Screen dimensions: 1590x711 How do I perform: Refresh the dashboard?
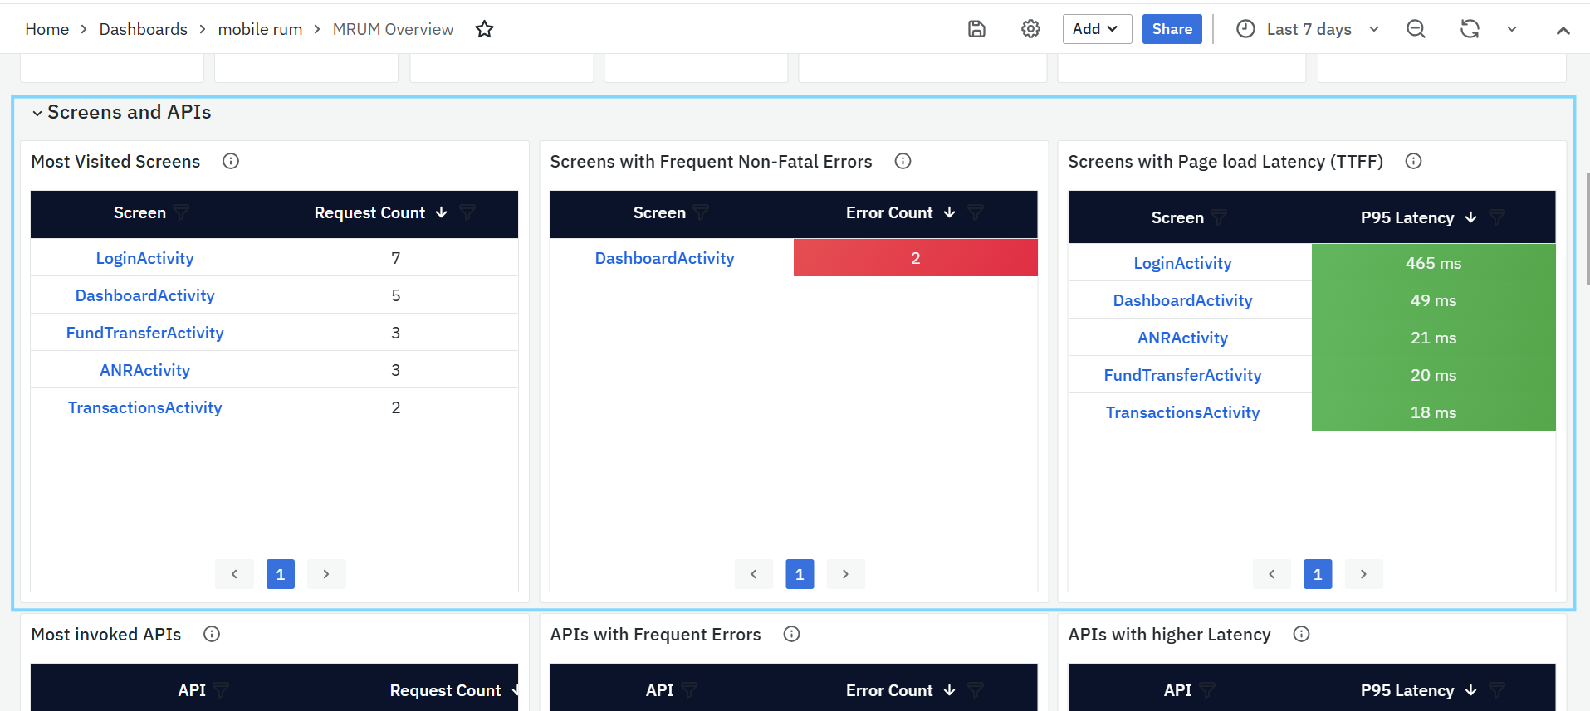click(x=1470, y=29)
